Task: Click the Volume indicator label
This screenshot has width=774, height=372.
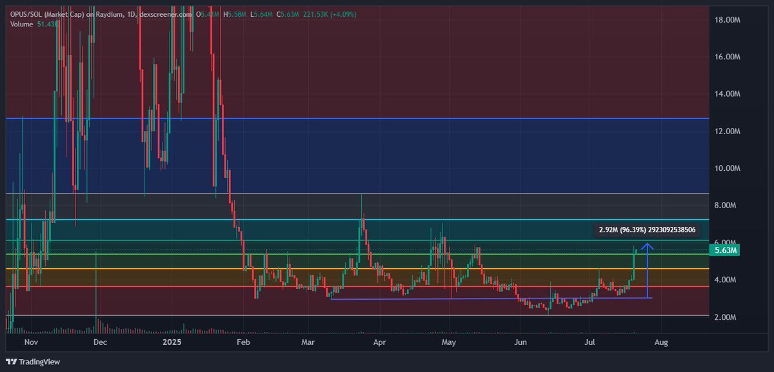Action: 22,24
